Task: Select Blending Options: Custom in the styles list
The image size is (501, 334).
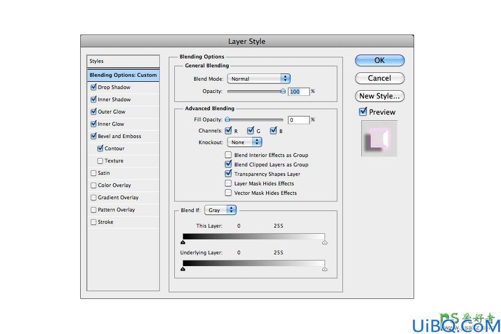Action: (123, 75)
